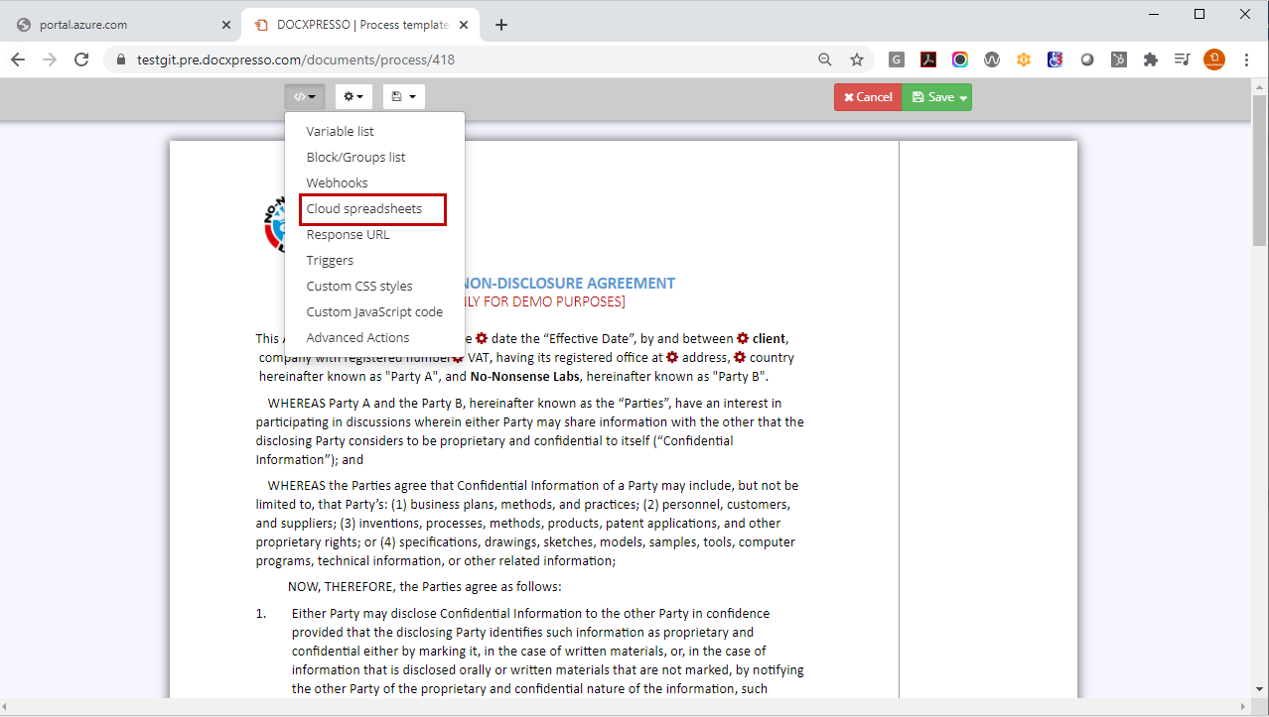Open the floppy-disk dropdown in gray toolbar
The height and width of the screenshot is (717, 1269).
[x=403, y=96]
